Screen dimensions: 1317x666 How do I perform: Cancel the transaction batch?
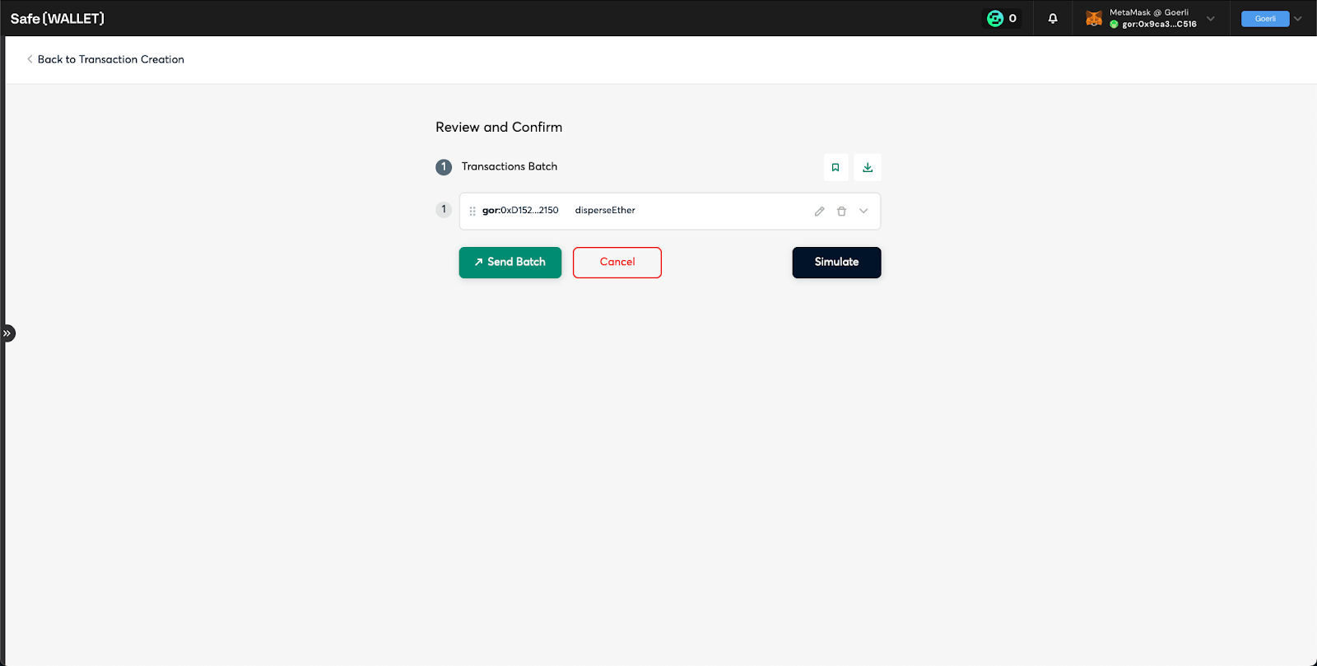617,263
